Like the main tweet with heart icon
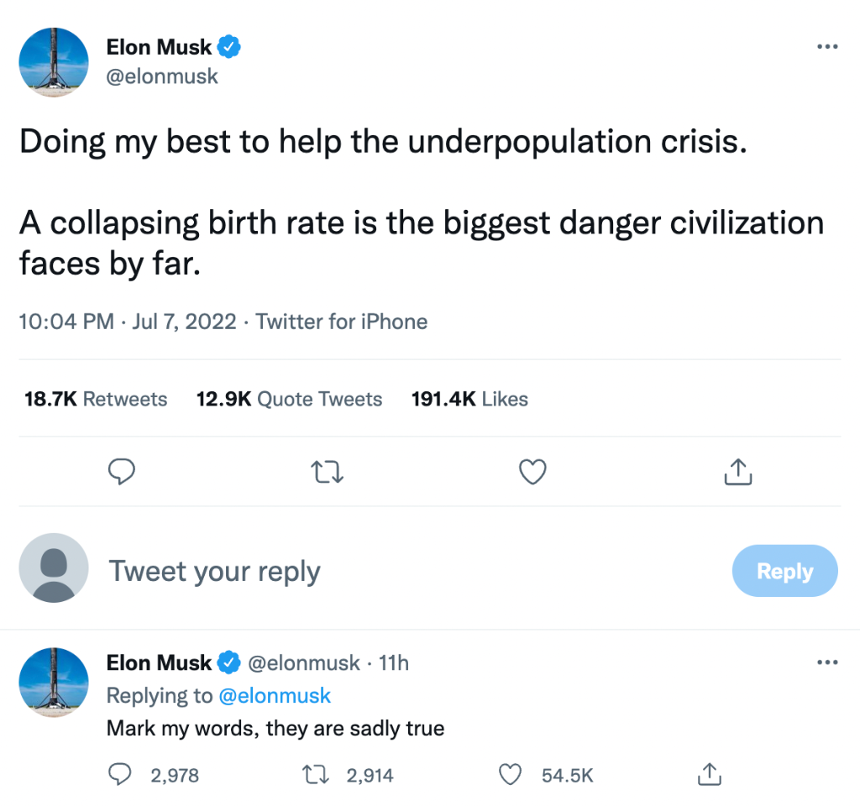The height and width of the screenshot is (806, 860). tap(532, 472)
